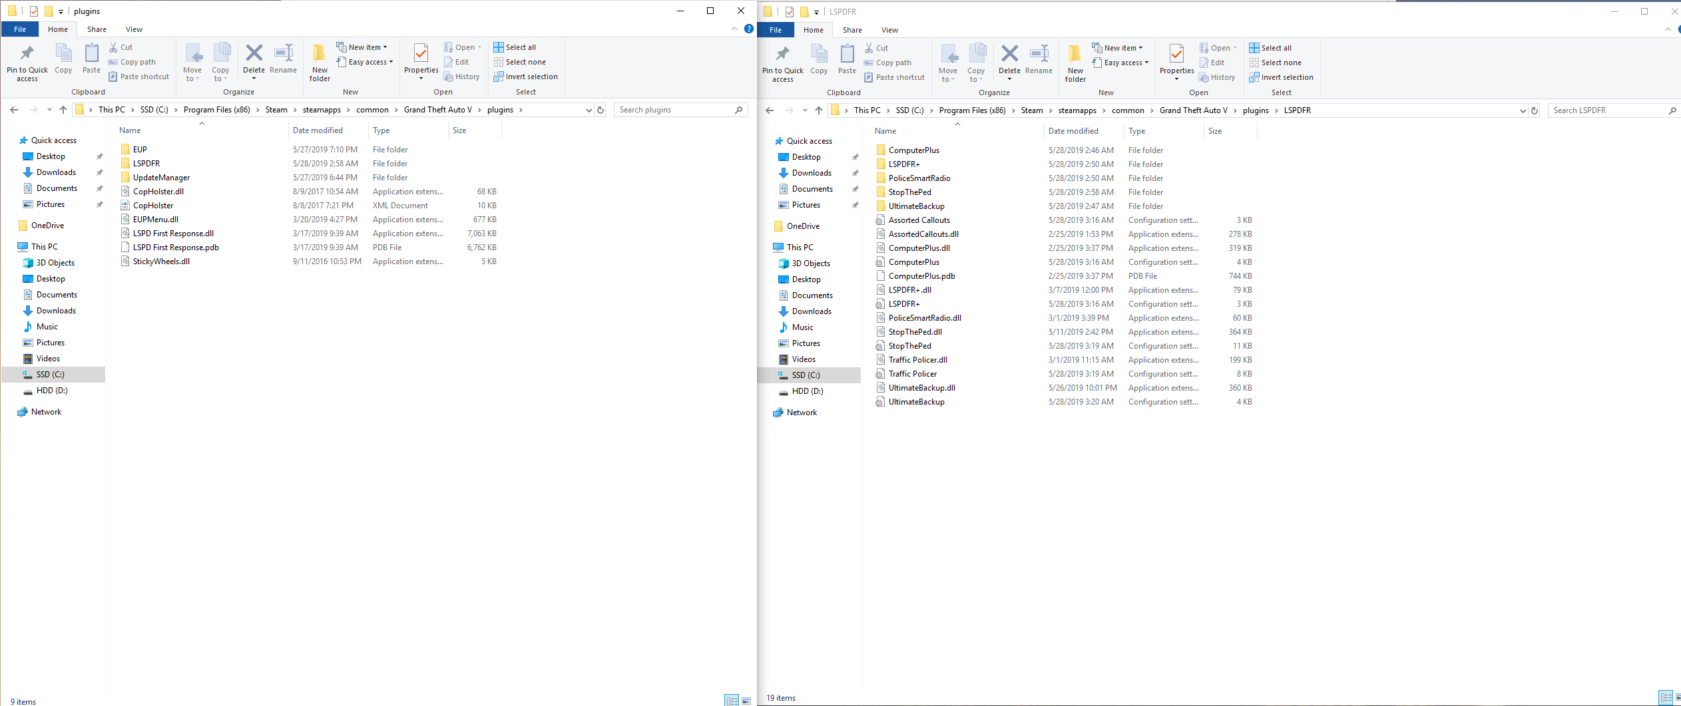
Task: Refresh the plugins window address bar
Action: pyautogui.click(x=600, y=110)
